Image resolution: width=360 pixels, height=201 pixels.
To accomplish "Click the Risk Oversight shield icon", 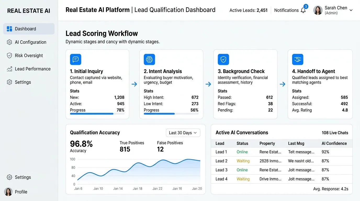I will (x=9, y=55).
